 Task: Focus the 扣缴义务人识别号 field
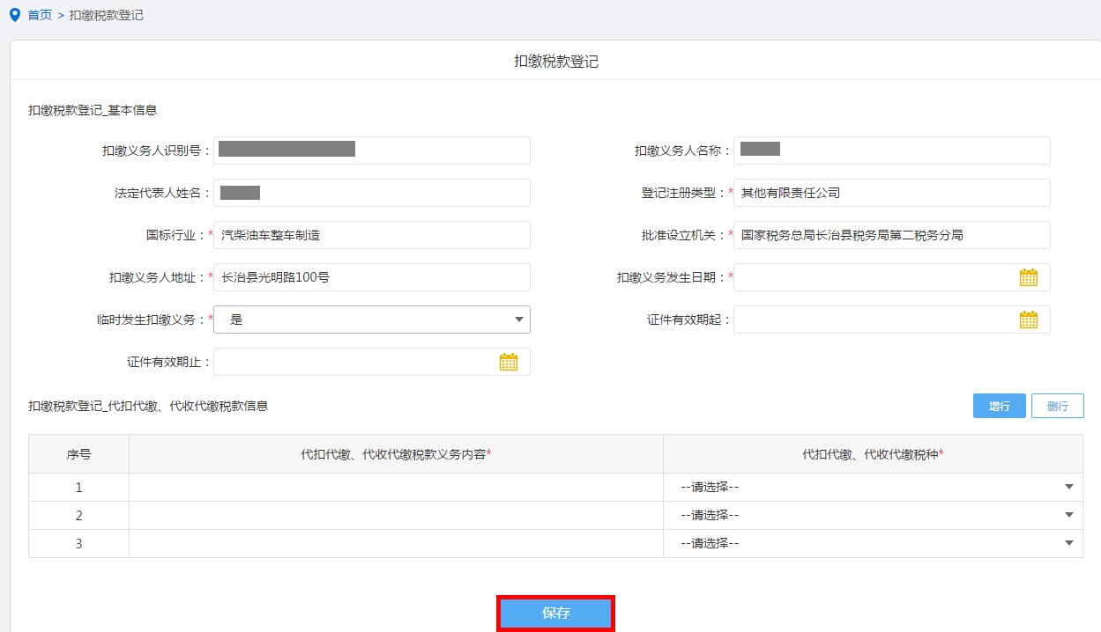point(372,151)
